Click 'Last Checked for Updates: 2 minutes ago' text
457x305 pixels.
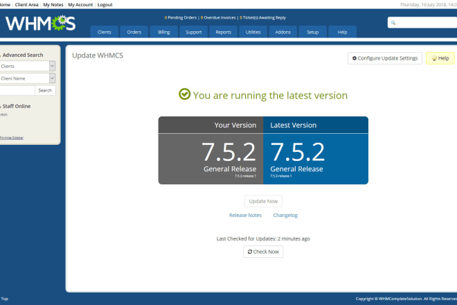pos(263,238)
